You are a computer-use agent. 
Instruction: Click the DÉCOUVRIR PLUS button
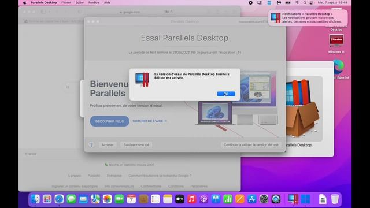pos(109,121)
